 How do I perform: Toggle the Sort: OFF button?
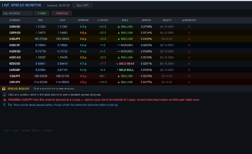82,5
